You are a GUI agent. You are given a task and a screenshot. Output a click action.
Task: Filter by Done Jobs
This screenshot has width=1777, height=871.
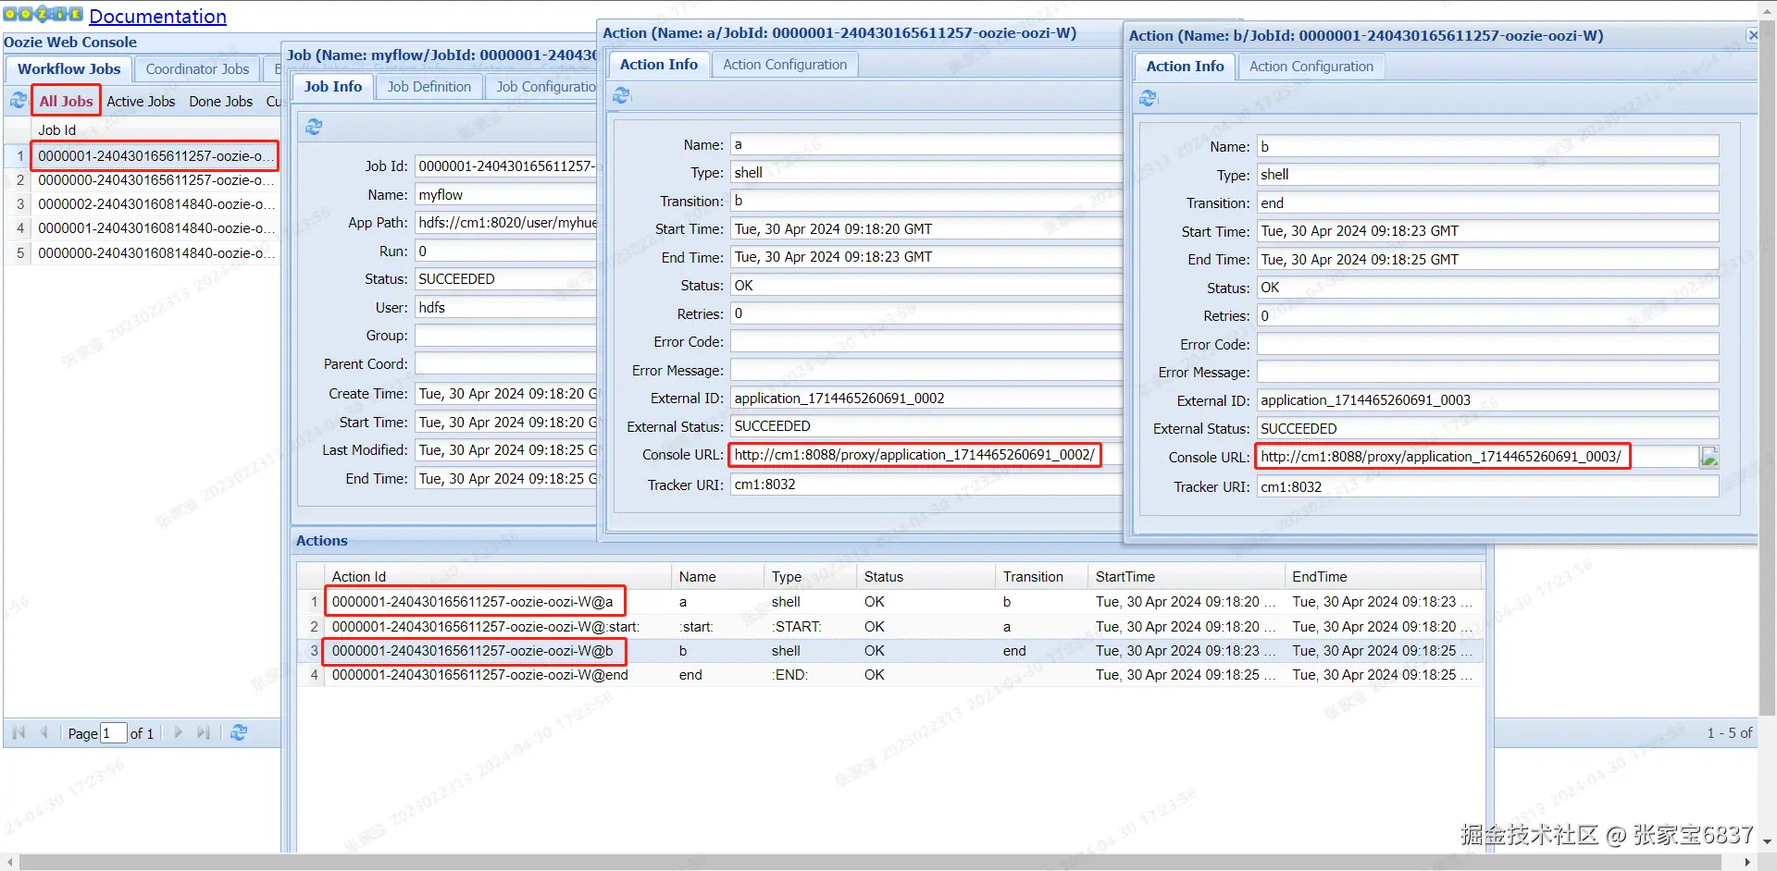[221, 101]
